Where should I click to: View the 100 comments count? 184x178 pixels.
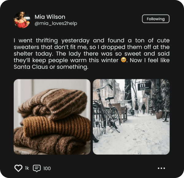point(47,168)
